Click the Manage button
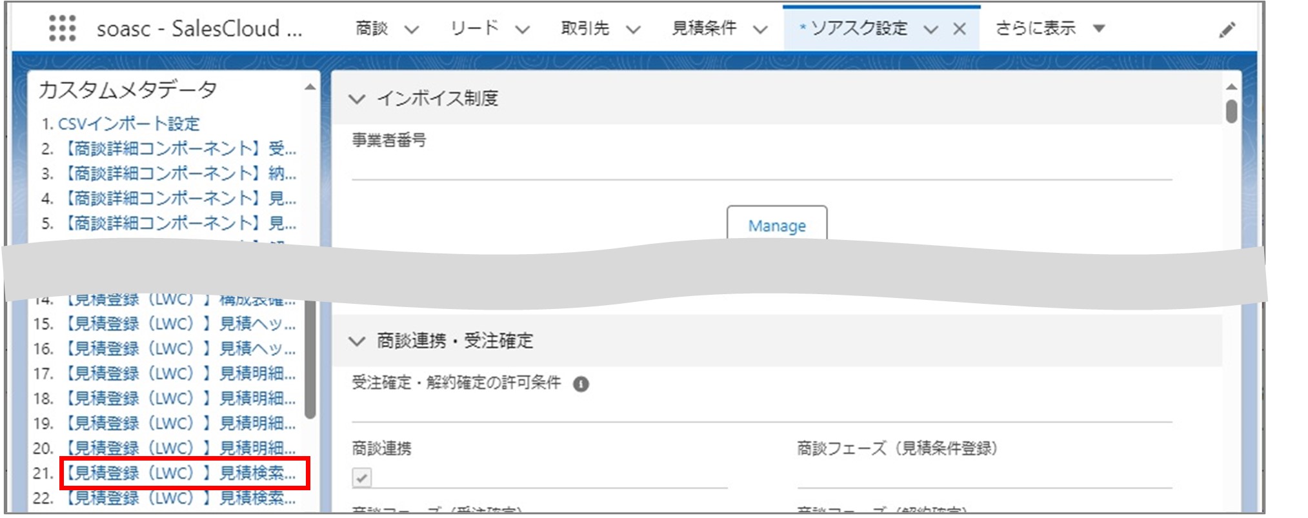This screenshot has height=518, width=1308. [x=777, y=225]
